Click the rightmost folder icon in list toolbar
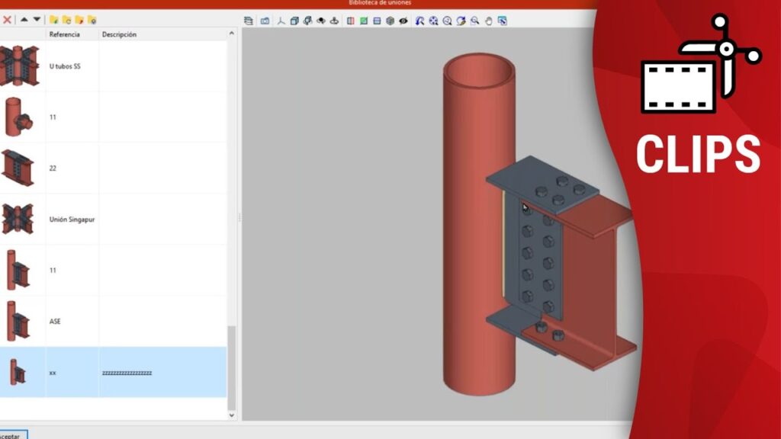The height and width of the screenshot is (439, 781). [x=92, y=20]
